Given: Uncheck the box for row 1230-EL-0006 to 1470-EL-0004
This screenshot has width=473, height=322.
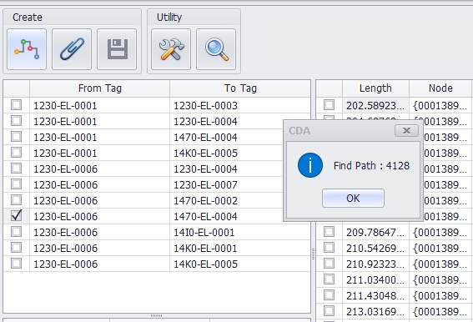Looking at the screenshot, I should 17,216.
